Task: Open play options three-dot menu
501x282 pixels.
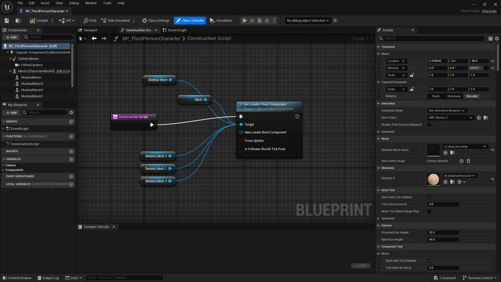Action: click(x=274, y=21)
